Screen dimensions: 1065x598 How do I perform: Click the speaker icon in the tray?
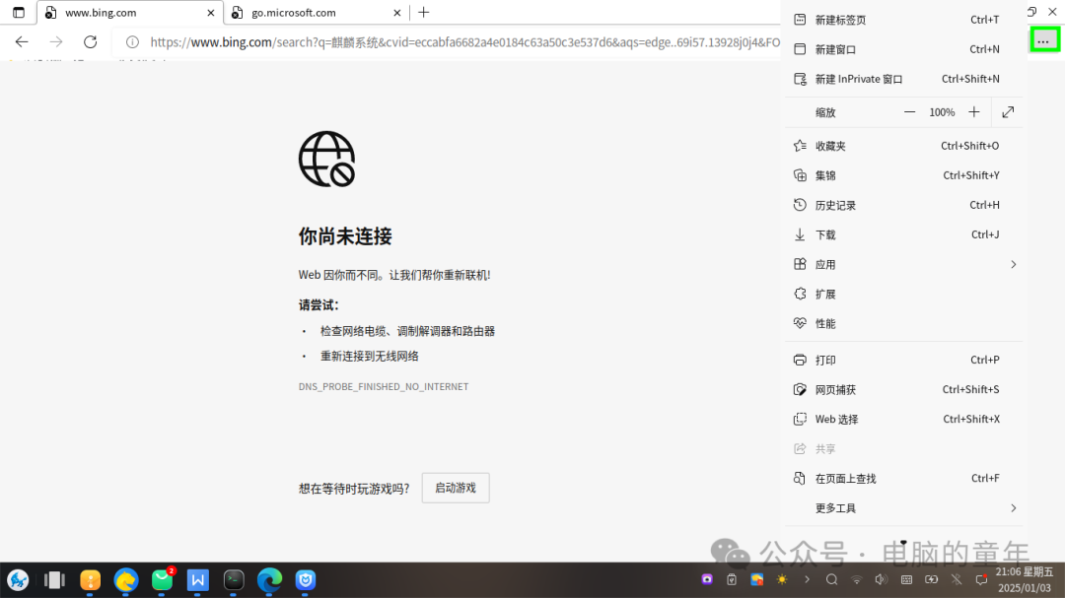[x=881, y=579]
